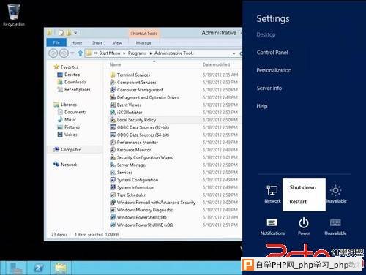The width and height of the screenshot is (366, 275).
Task: Select Libraries in the navigation pane
Action: pos(69,105)
